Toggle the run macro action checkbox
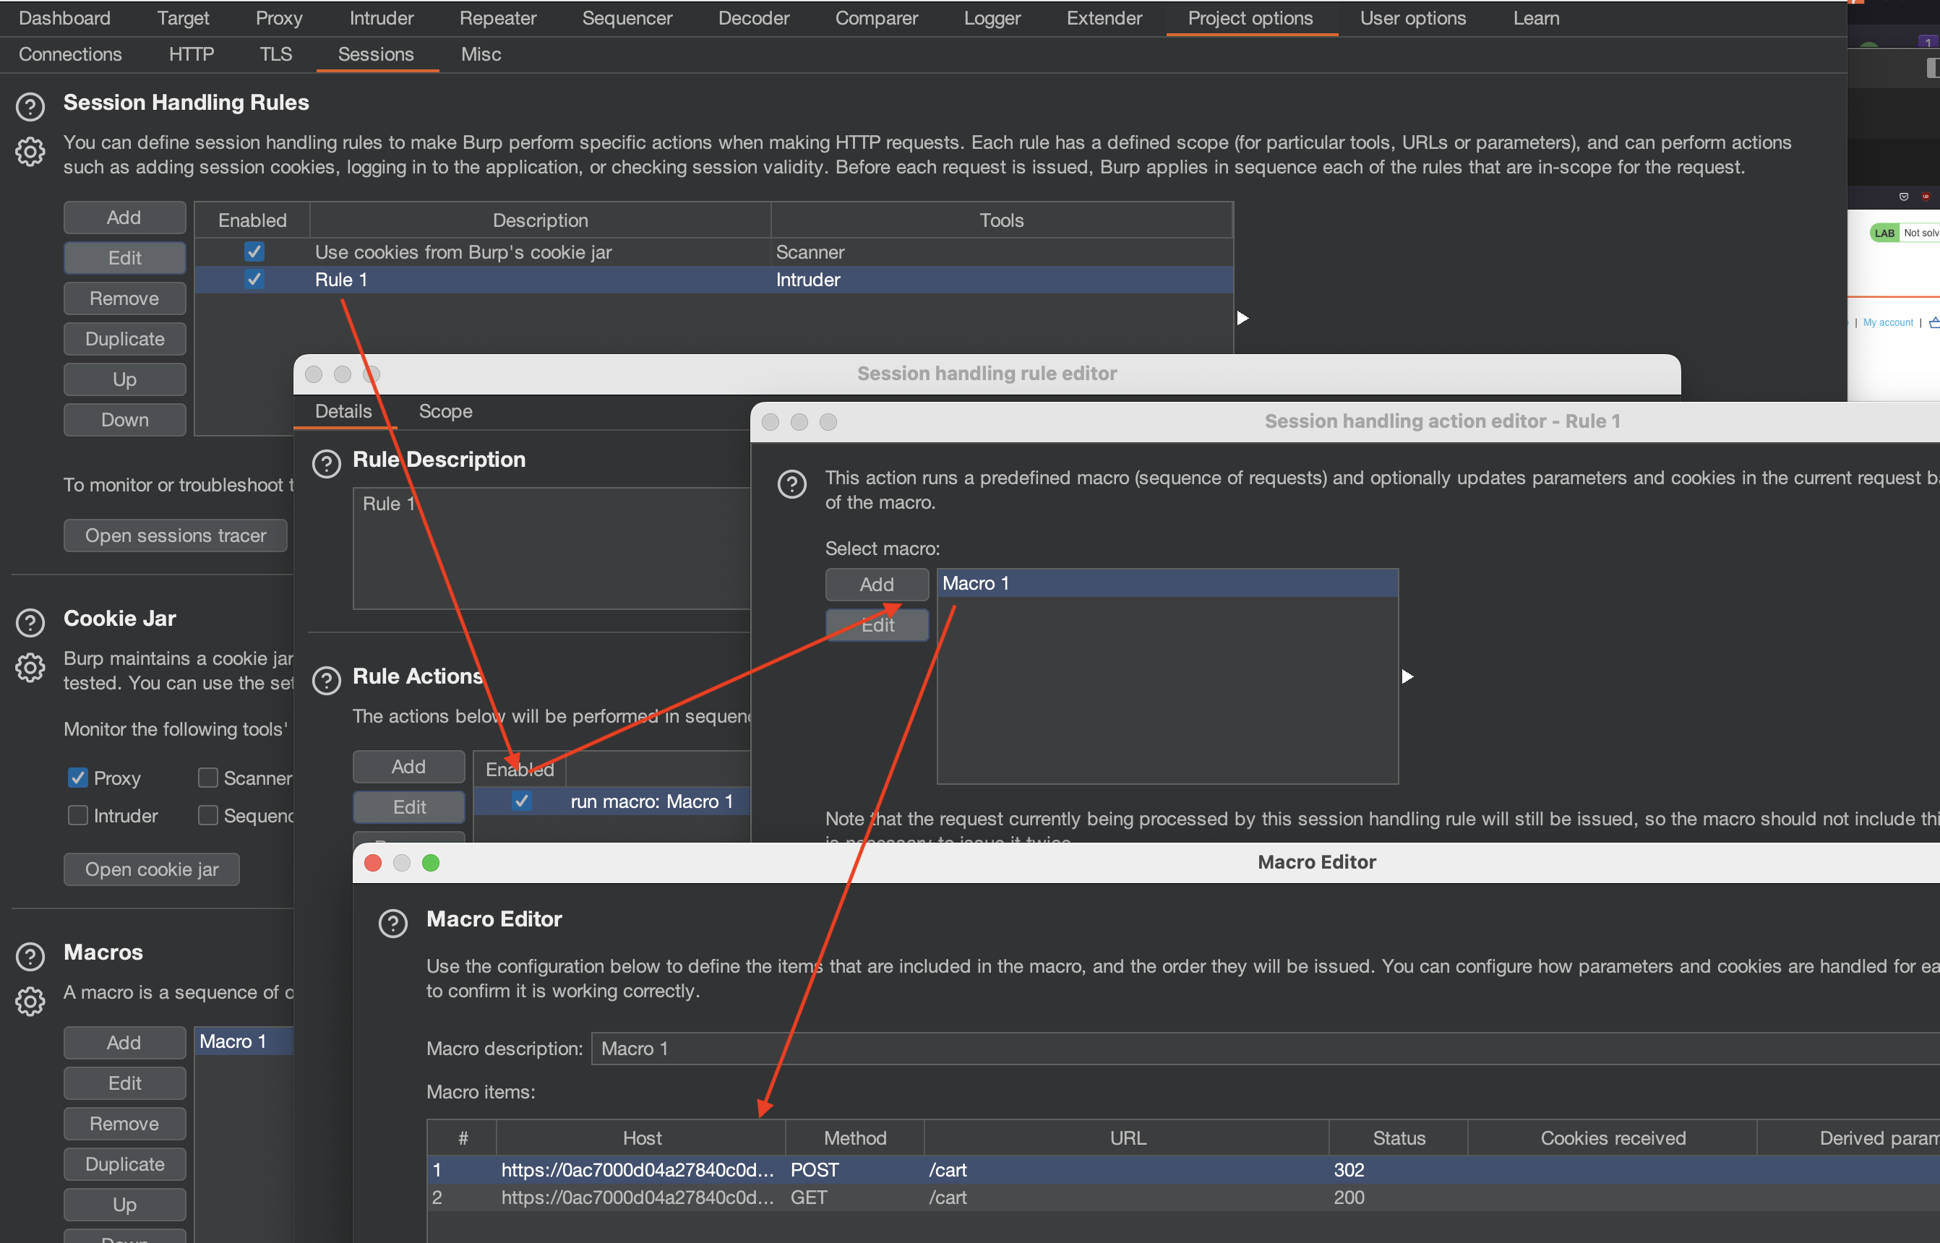Screen dimensions: 1940x1243 point(522,801)
